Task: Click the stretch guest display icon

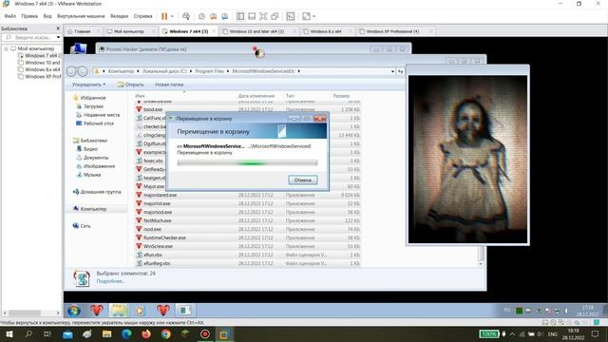Action: coord(306,16)
